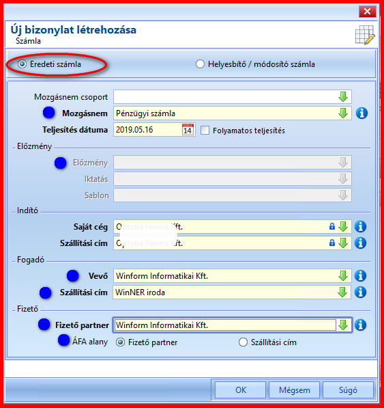Confirm with the OK button

(x=240, y=390)
